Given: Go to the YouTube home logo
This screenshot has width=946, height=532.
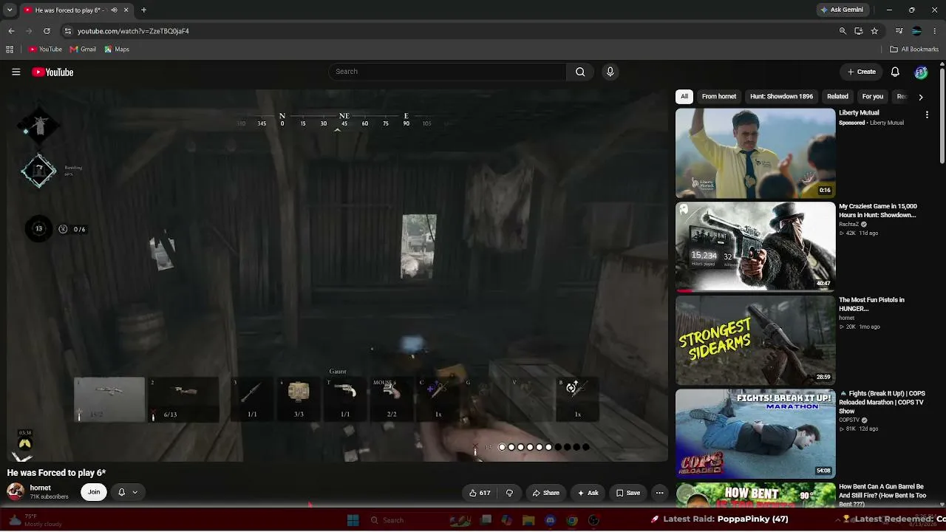Looking at the screenshot, I should pos(52,72).
